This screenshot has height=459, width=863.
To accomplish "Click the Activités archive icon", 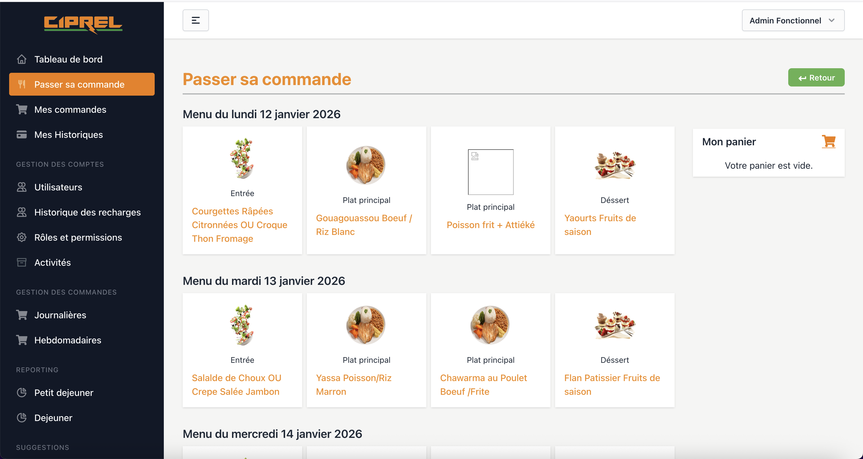I will click(22, 262).
